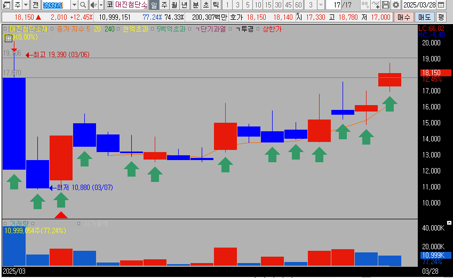This screenshot has height=278, width=453.
Task: Select the 주 weekly period tab
Action: (x=164, y=5)
